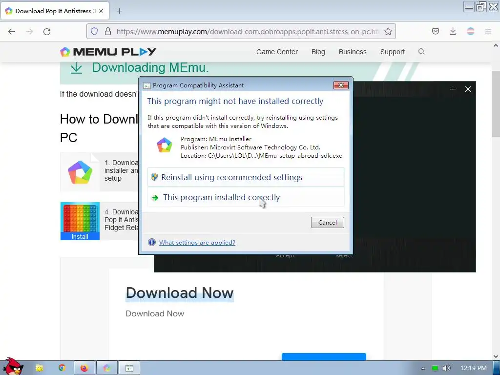
Task: Click the MEmu Installer icon in dialog
Action: [165, 145]
